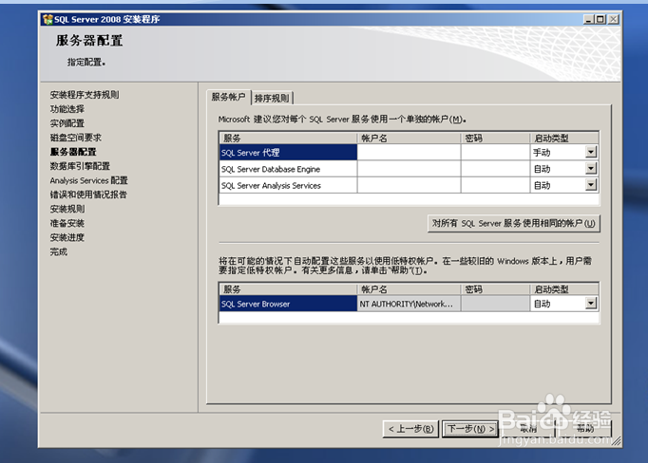Click NT AUTHORITY\Network... account name cell
Image resolution: width=648 pixels, height=463 pixels.
click(409, 304)
